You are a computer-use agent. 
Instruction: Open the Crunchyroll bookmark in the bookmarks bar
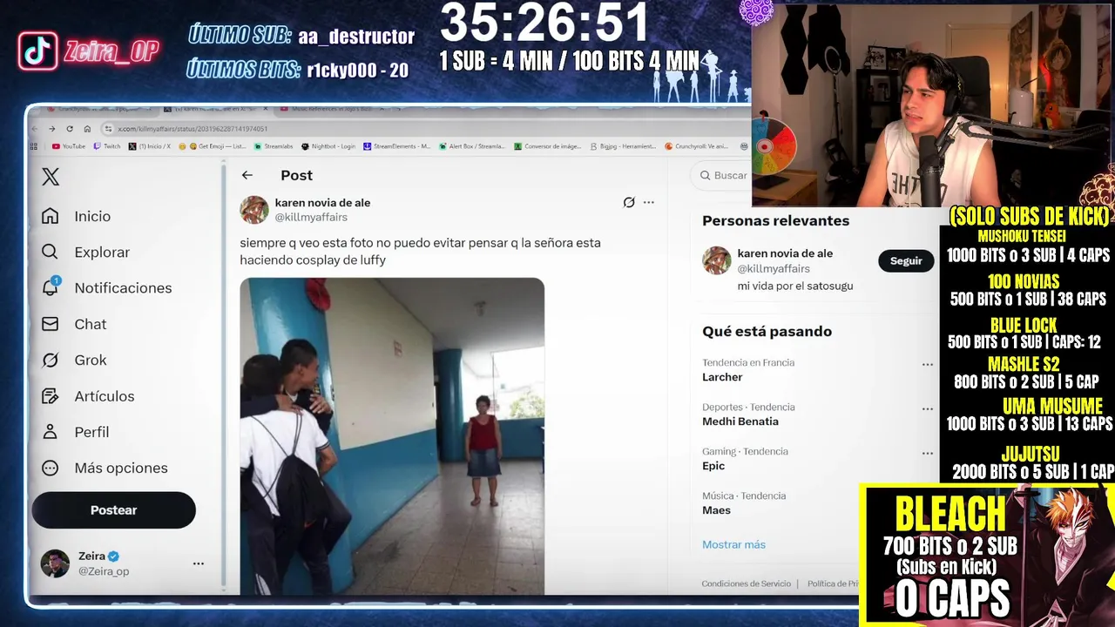pyautogui.click(x=697, y=146)
